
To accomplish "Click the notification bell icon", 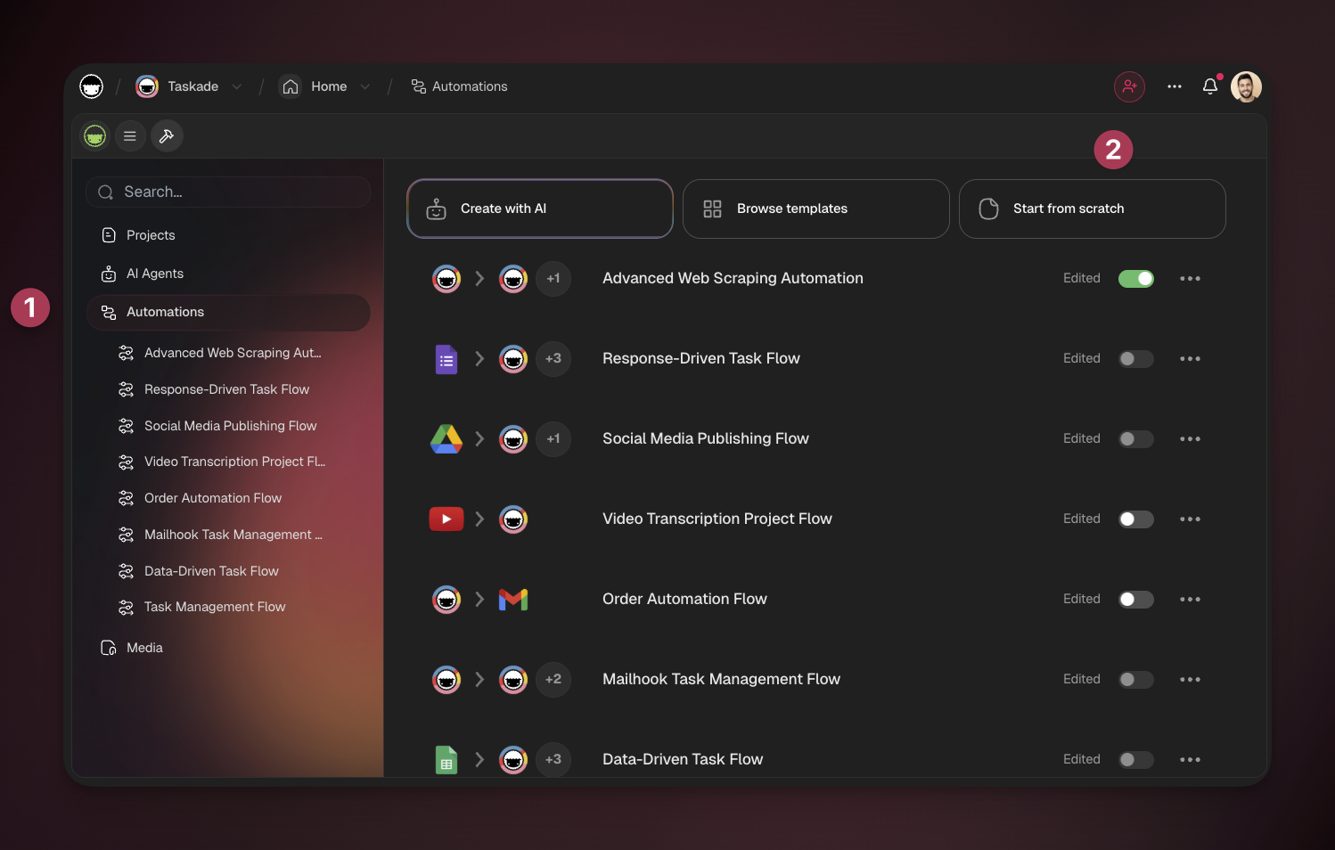I will tap(1209, 86).
